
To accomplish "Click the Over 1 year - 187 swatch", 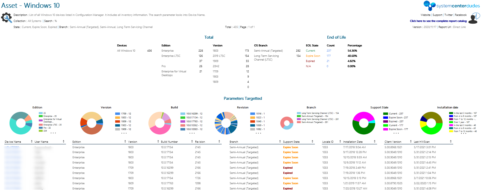I will point(451,122).
